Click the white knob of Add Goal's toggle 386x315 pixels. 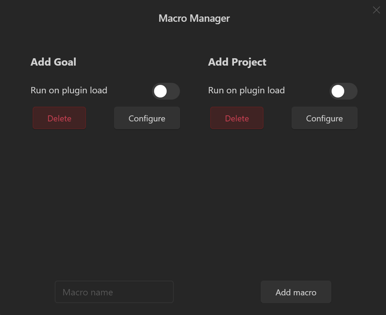[160, 91]
